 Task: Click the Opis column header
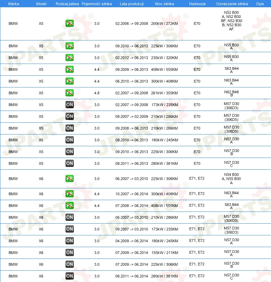[x=260, y=4]
